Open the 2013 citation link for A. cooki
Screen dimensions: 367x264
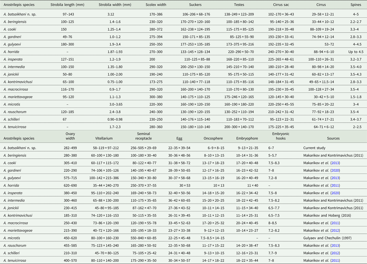pyautogui.click(x=335, y=163)
